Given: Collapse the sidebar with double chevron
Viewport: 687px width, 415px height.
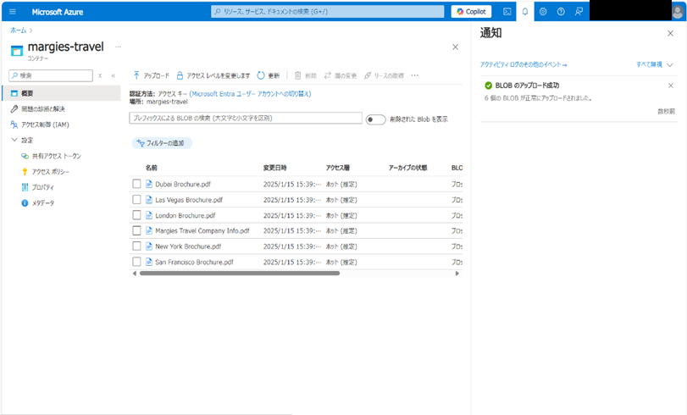Looking at the screenshot, I should tap(113, 75).
